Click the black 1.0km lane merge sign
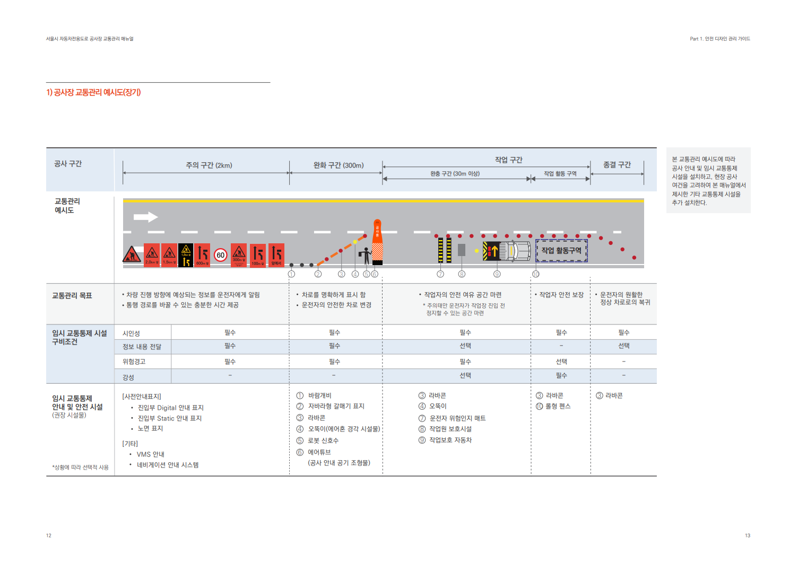The height and width of the screenshot is (563, 798). click(186, 255)
